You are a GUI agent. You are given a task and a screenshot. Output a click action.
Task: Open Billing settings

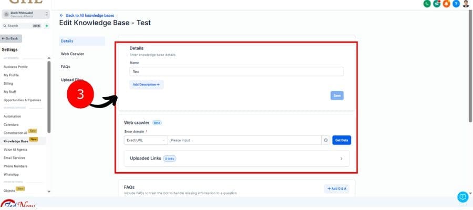coord(8,83)
